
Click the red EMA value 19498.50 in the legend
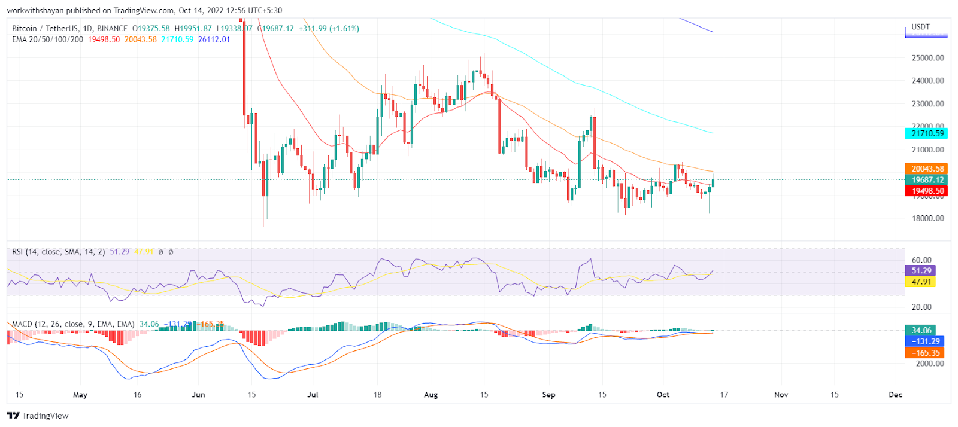[x=104, y=39]
